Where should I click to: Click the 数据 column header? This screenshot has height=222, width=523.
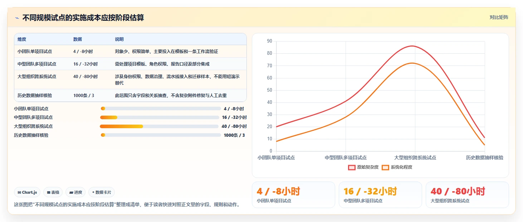coord(78,39)
